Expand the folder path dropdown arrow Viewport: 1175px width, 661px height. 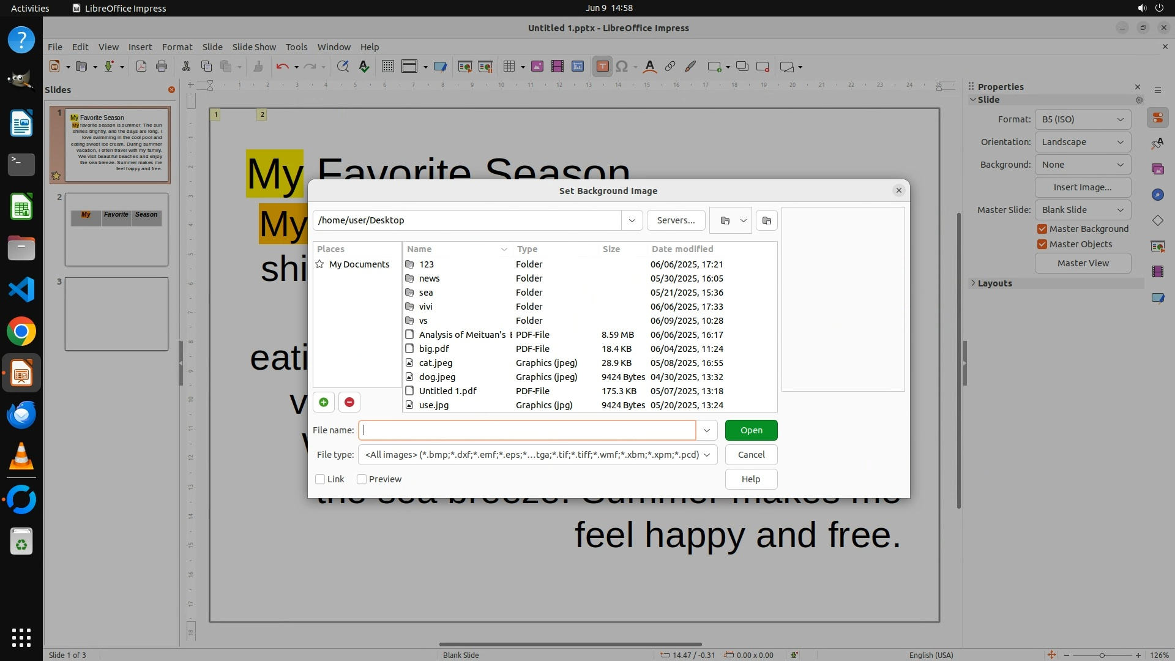pos(632,220)
